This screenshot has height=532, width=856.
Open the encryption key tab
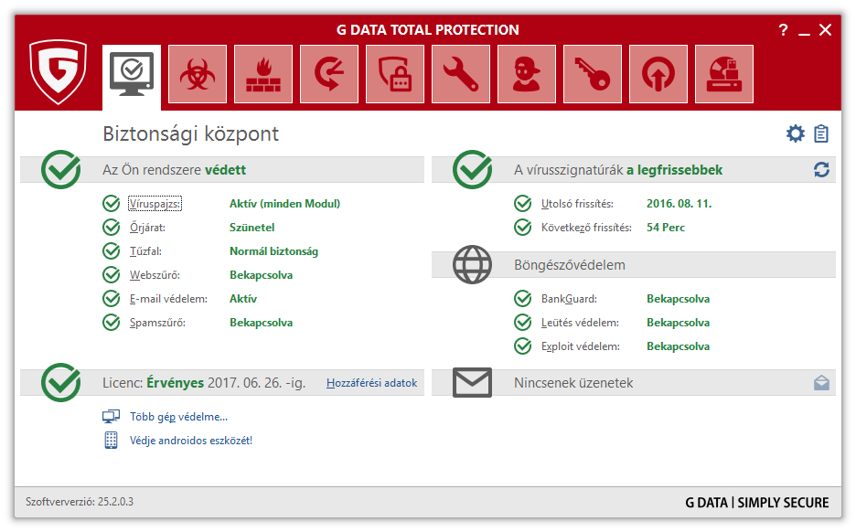coord(593,74)
